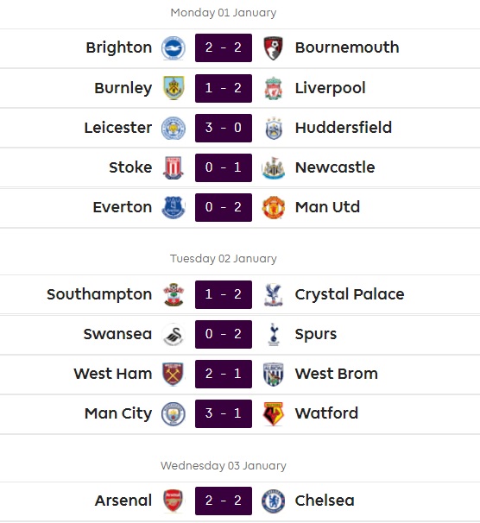Open the Southampton team name link

coord(99,294)
